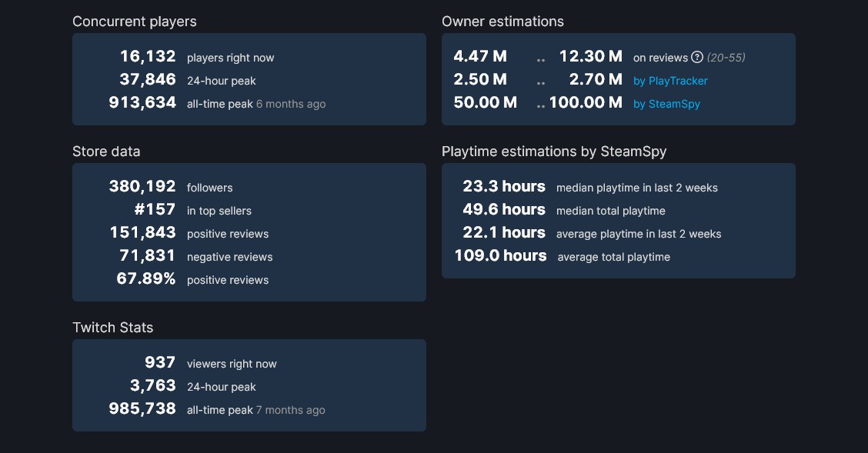Click the 'on reviews' estimation label
868x453 pixels.
point(660,58)
